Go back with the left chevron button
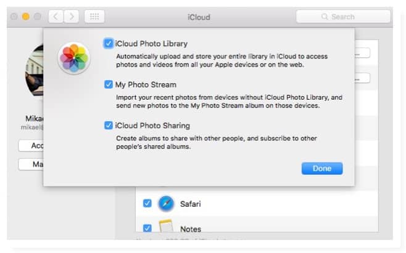 [x=56, y=17]
